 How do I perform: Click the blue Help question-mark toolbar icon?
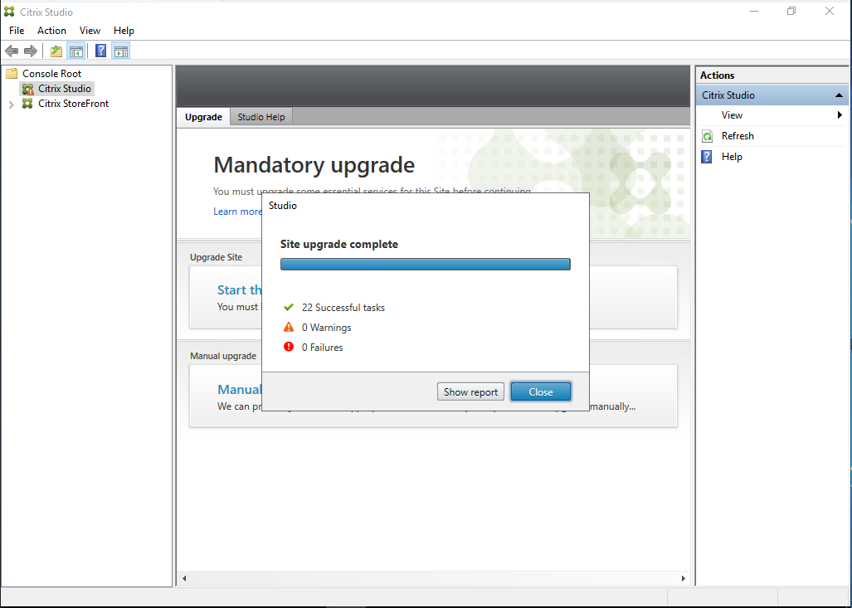click(100, 51)
